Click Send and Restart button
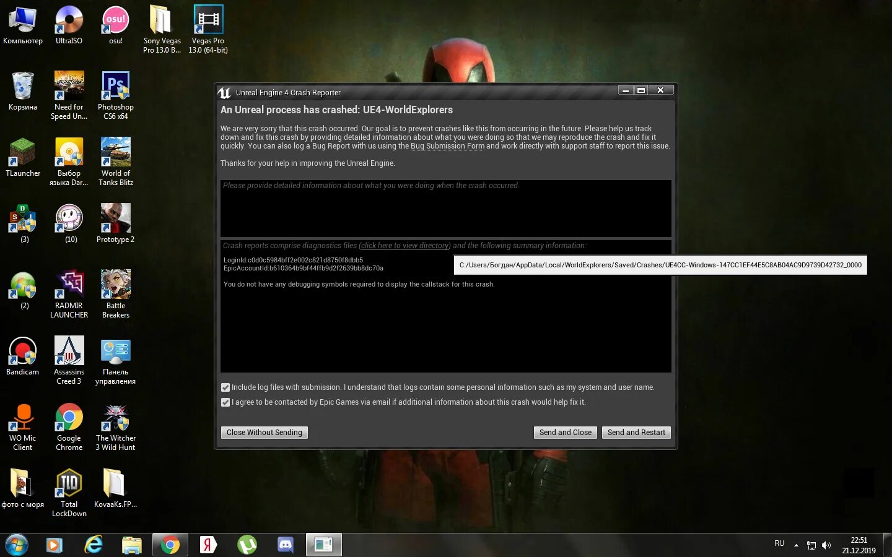 coord(636,433)
